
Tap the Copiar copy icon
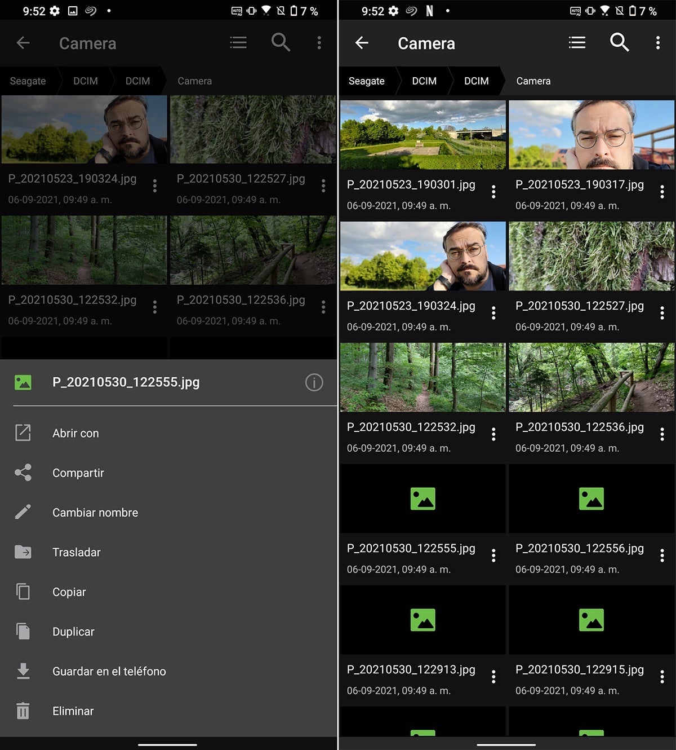(x=23, y=592)
